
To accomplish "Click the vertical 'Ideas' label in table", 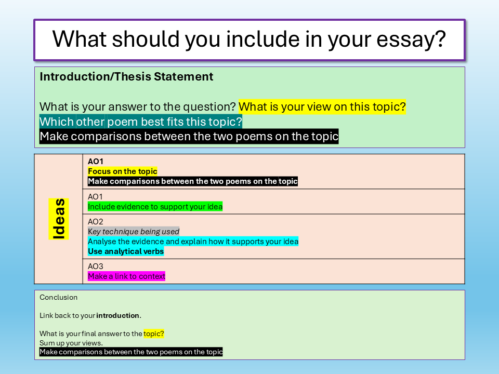I will (59, 219).
